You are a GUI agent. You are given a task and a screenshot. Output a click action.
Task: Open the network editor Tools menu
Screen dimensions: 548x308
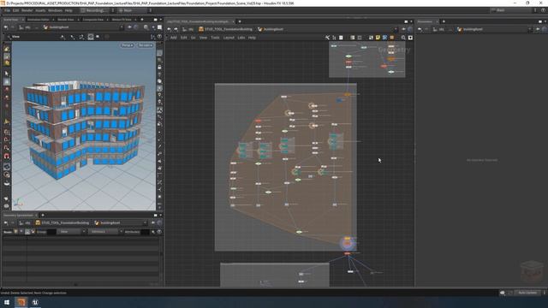pyautogui.click(x=215, y=38)
